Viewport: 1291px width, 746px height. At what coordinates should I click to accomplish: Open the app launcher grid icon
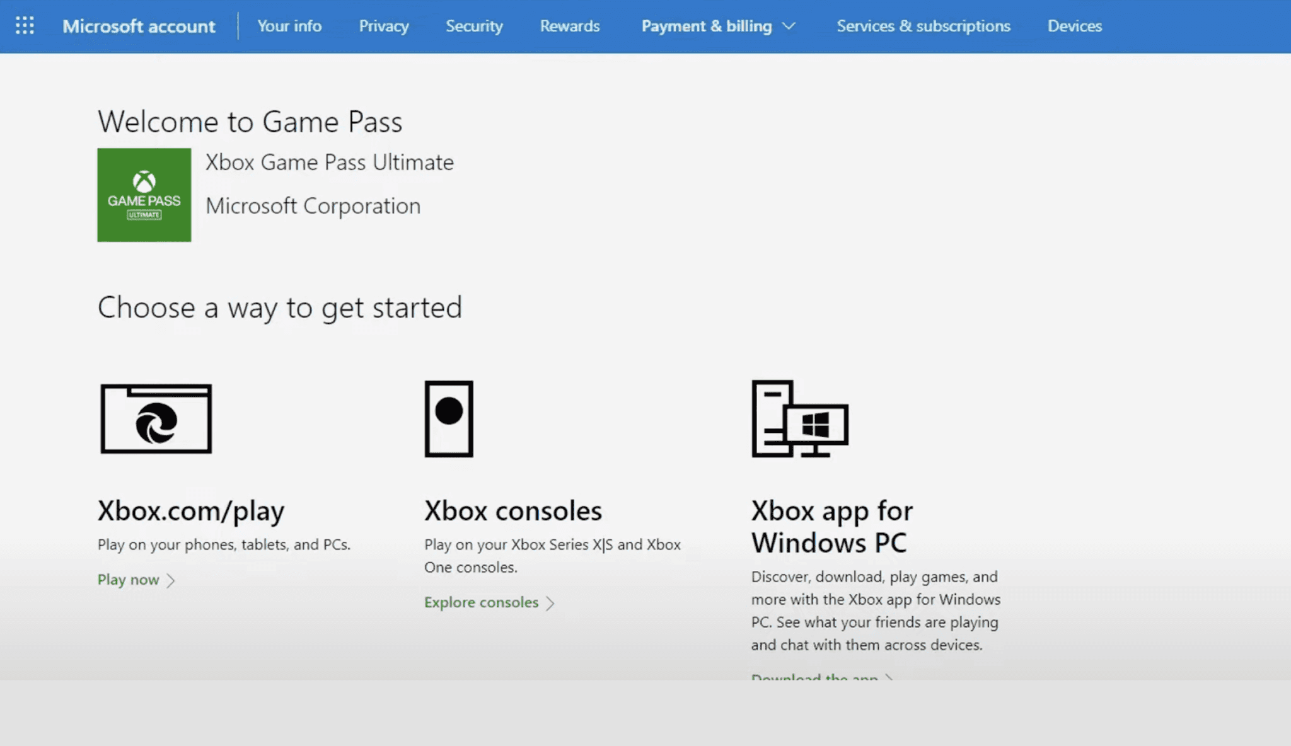coord(25,26)
